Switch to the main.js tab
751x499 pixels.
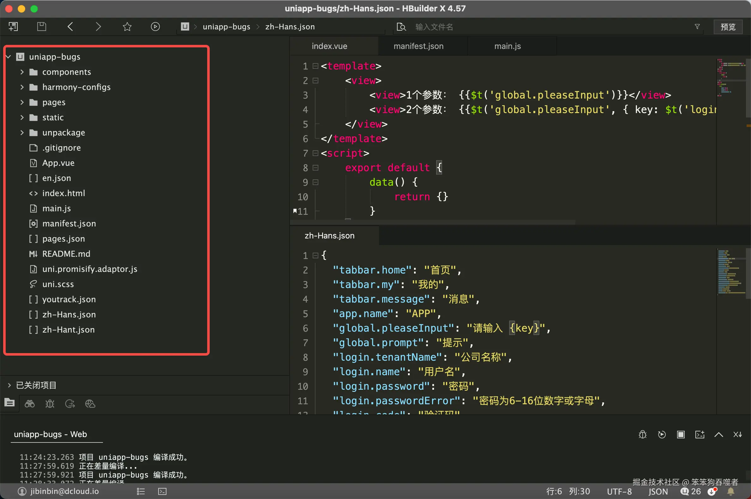click(x=507, y=46)
